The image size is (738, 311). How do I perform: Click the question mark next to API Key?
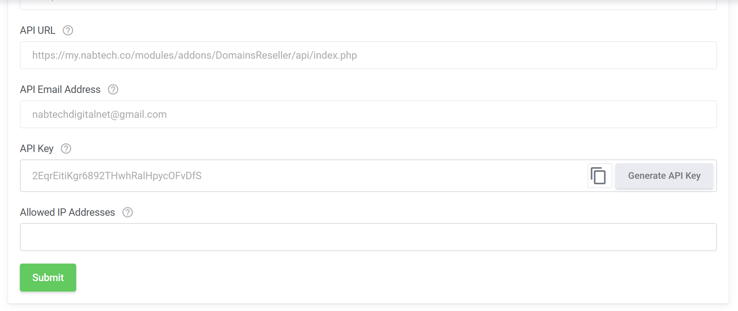pos(66,149)
